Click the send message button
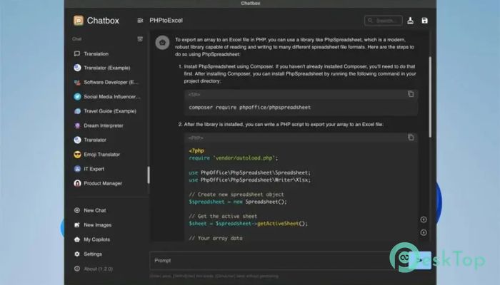This screenshot has width=500, height=285. pyautogui.click(x=420, y=260)
